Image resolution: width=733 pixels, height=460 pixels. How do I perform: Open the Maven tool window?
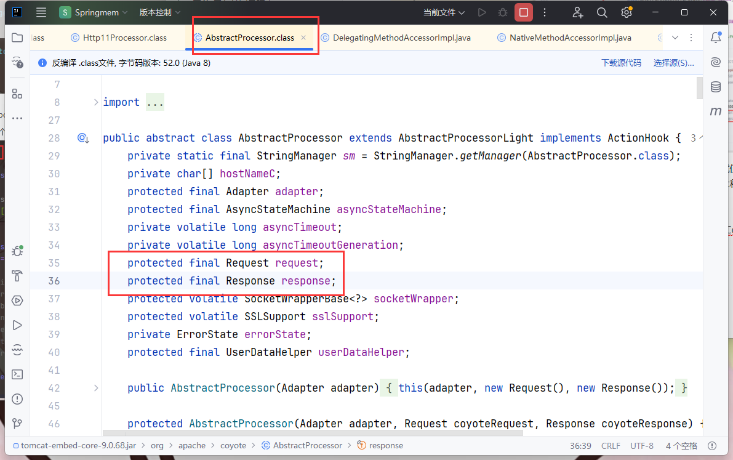tap(715, 111)
